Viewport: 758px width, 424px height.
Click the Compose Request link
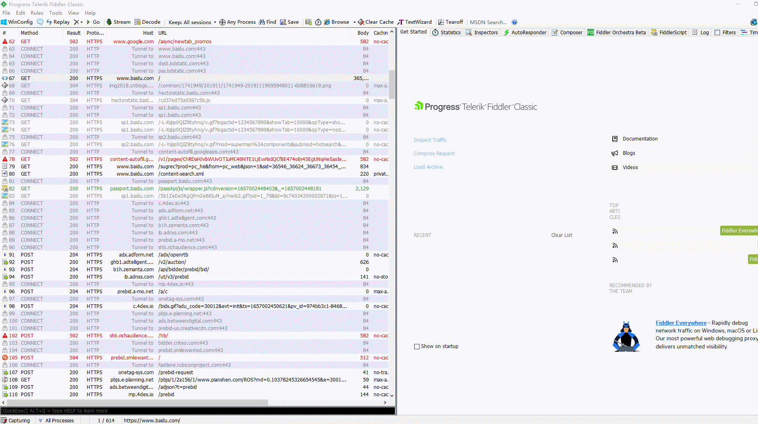(434, 153)
